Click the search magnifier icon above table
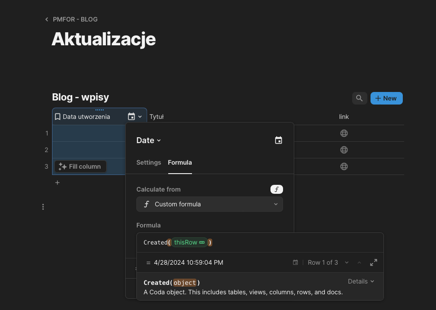The image size is (436, 310). (x=359, y=98)
